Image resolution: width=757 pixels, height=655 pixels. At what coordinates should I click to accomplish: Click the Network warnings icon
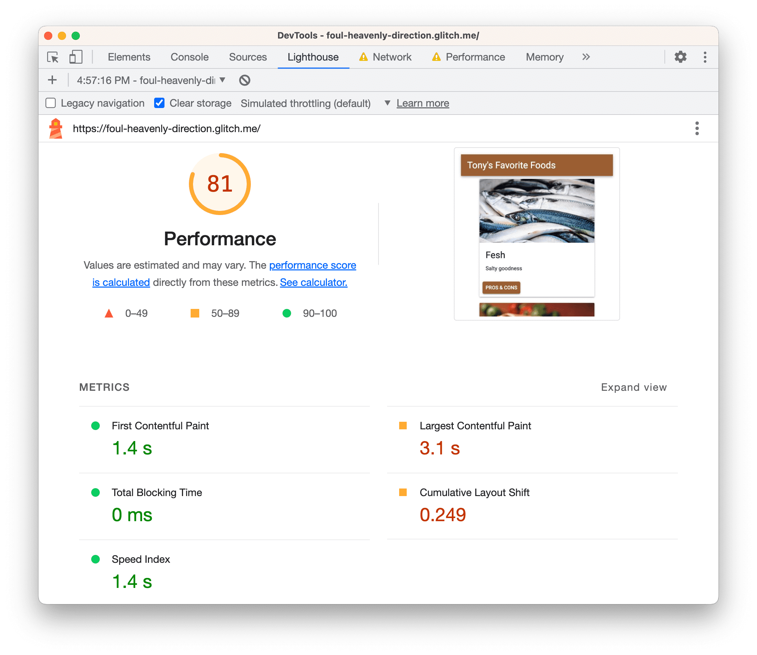pyautogui.click(x=362, y=57)
